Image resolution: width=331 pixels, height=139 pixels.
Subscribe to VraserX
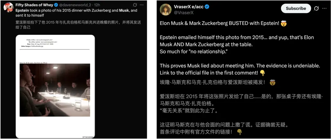tap(296, 8)
